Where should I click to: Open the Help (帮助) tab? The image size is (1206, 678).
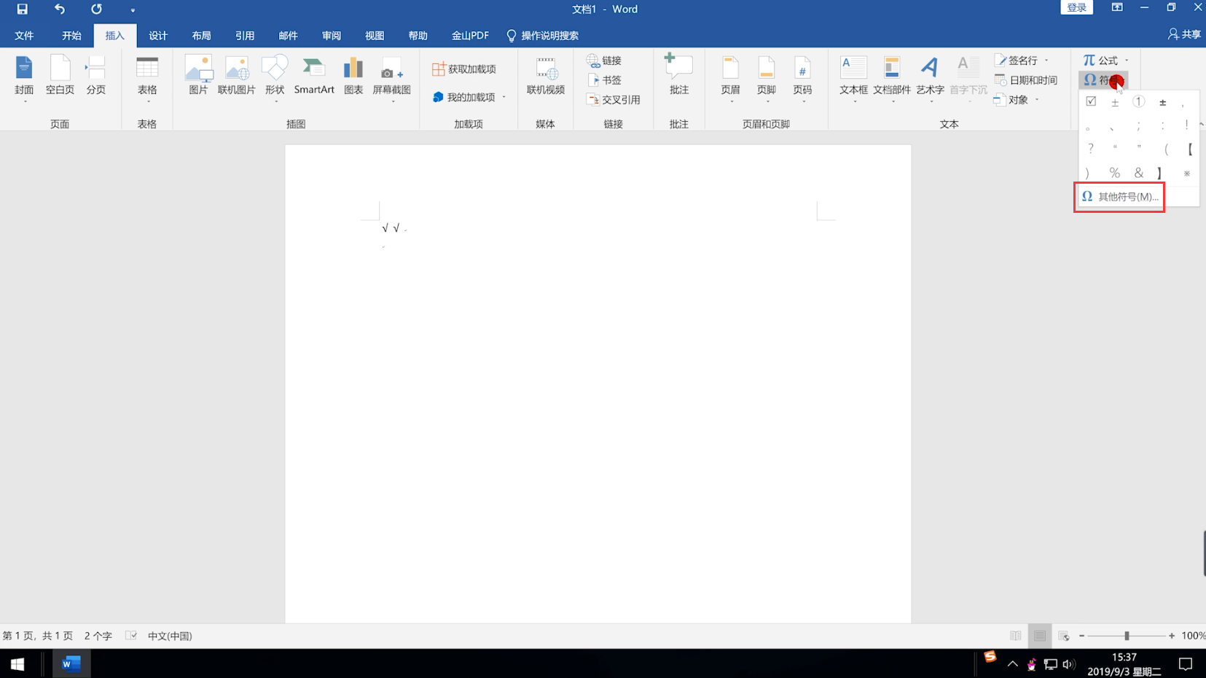point(418,36)
